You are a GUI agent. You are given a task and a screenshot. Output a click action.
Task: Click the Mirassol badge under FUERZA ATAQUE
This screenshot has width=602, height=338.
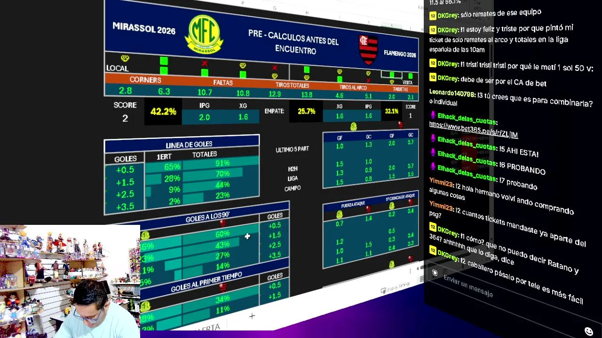tap(340, 215)
